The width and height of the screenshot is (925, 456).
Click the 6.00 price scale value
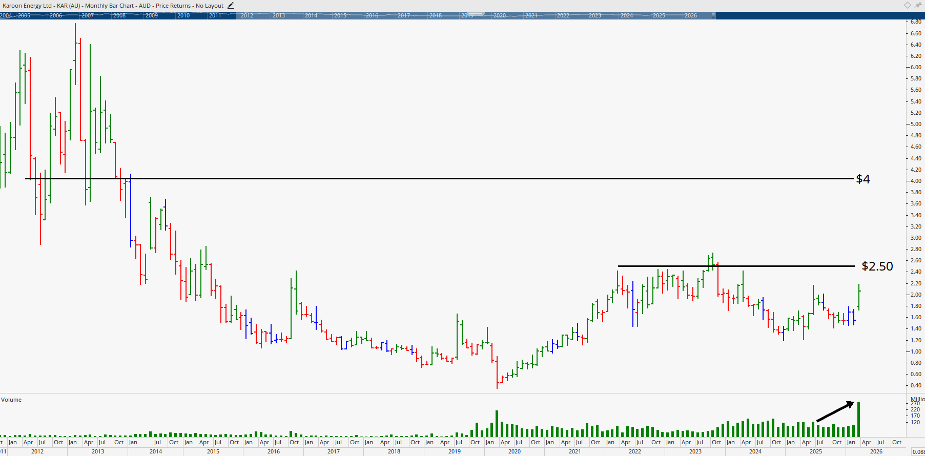click(x=916, y=67)
